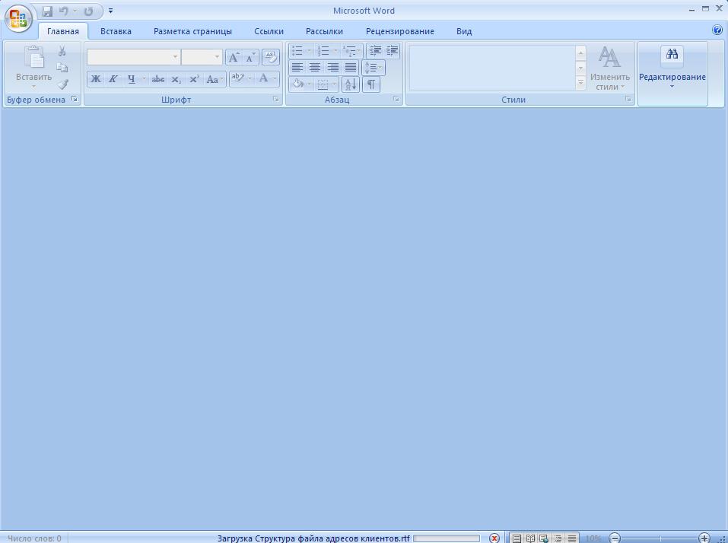The height and width of the screenshot is (543, 728).
Task: Open the font name combo box
Action: (x=134, y=56)
